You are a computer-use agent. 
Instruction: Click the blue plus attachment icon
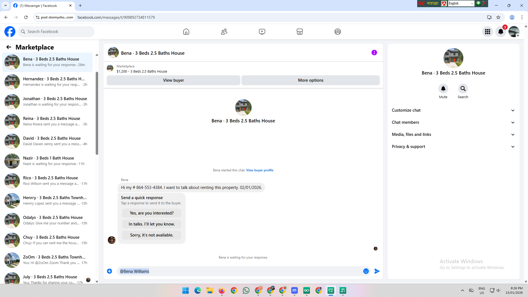click(x=109, y=271)
